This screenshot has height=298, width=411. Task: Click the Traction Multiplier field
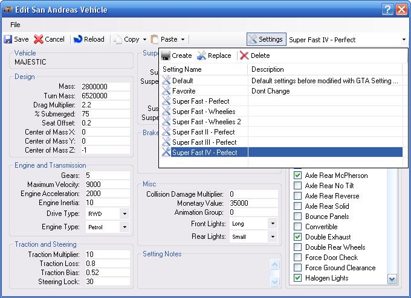(x=107, y=255)
